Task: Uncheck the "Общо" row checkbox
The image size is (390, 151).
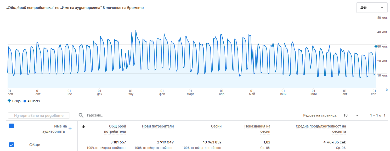Action: [x=12, y=145]
